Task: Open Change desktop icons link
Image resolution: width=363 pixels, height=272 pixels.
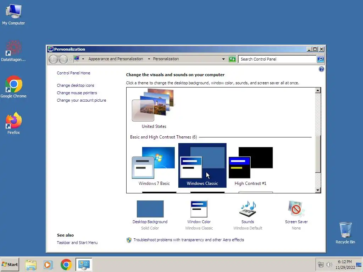Action: pos(76,85)
